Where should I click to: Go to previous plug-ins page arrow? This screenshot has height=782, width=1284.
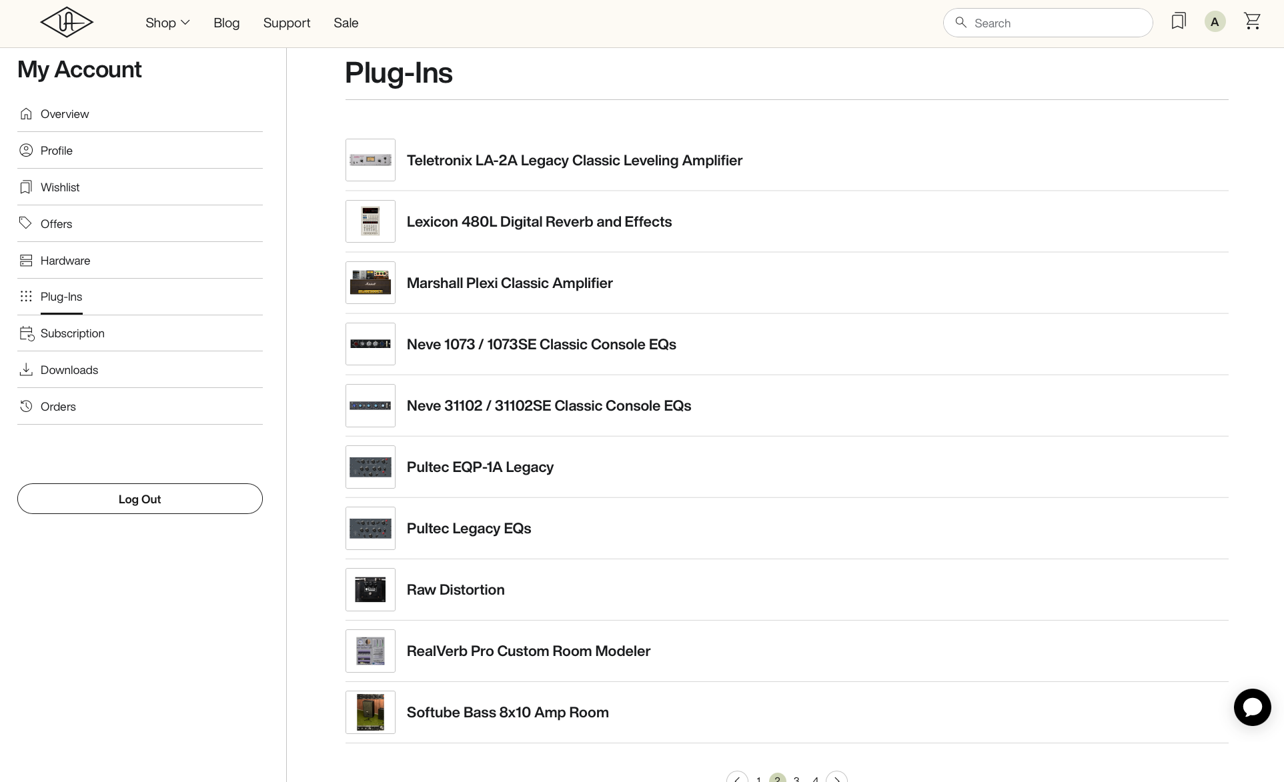point(737,778)
